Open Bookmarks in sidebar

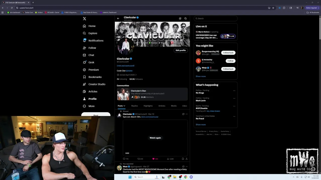click(92, 77)
